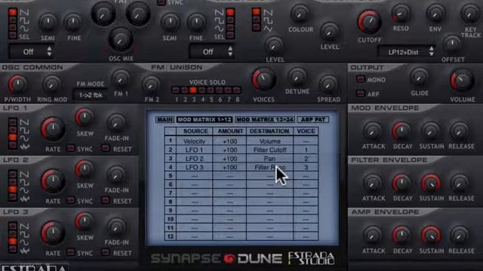Open row 5 empty source selector
The height and width of the screenshot is (271, 483).
coord(194,176)
